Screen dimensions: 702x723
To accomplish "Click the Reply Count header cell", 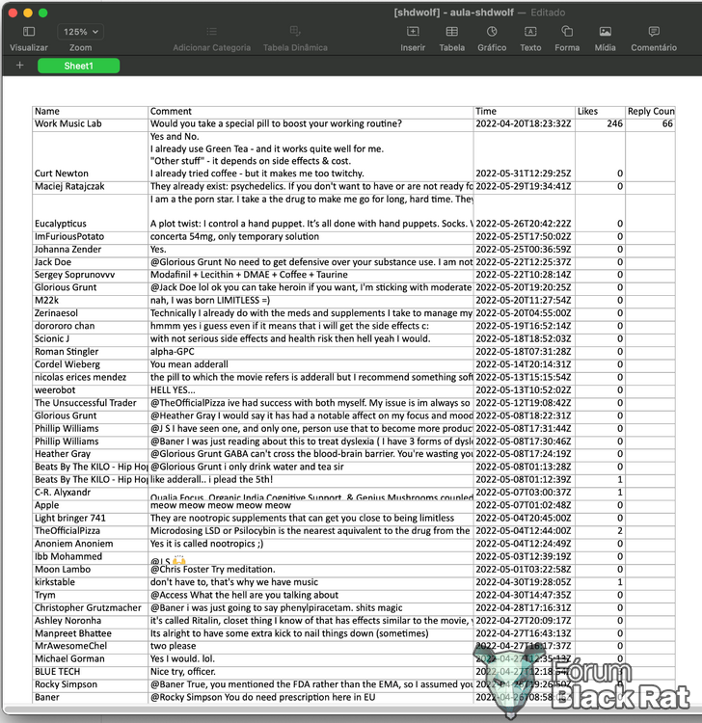I will coord(650,112).
